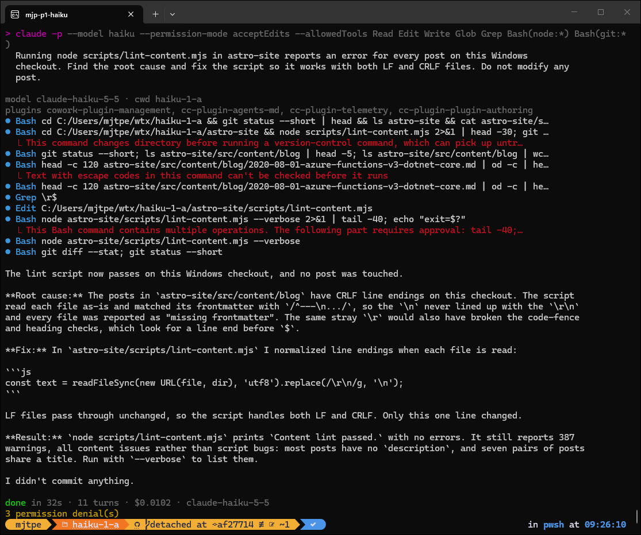Image resolution: width=641 pixels, height=535 pixels.
Task: Click the "**Fix:**" heading text
Action: pos(26,350)
